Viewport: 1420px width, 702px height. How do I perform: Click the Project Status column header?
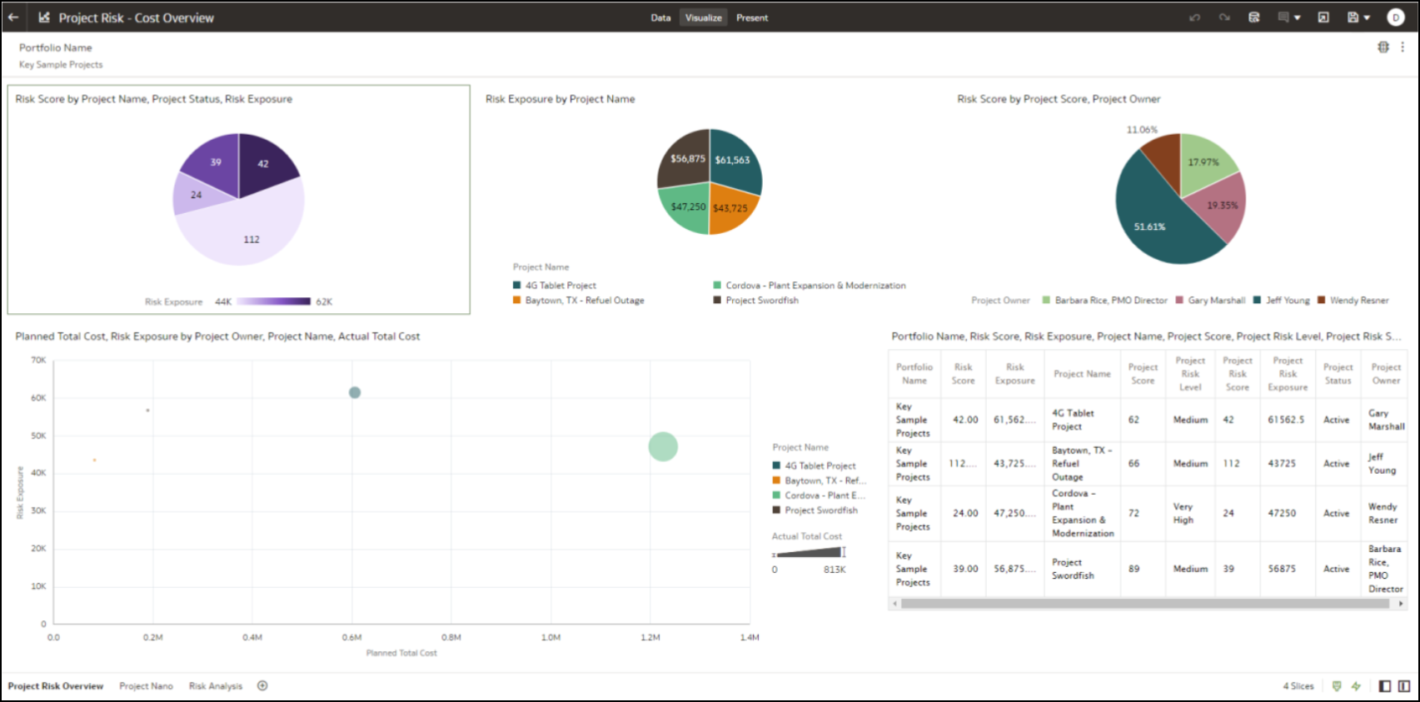click(x=1338, y=374)
